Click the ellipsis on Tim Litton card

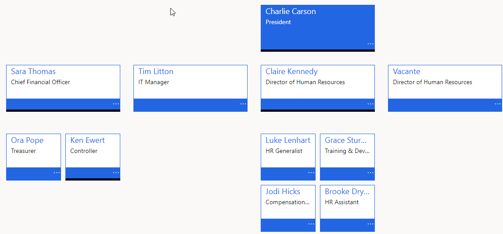[x=243, y=104]
